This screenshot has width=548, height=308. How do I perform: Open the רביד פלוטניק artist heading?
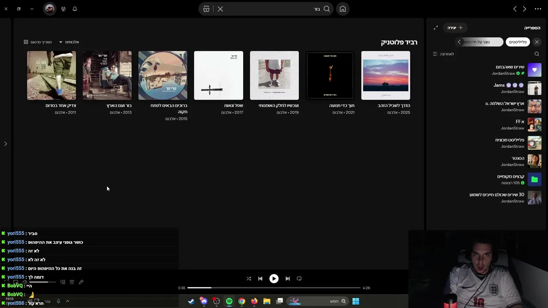(x=399, y=42)
